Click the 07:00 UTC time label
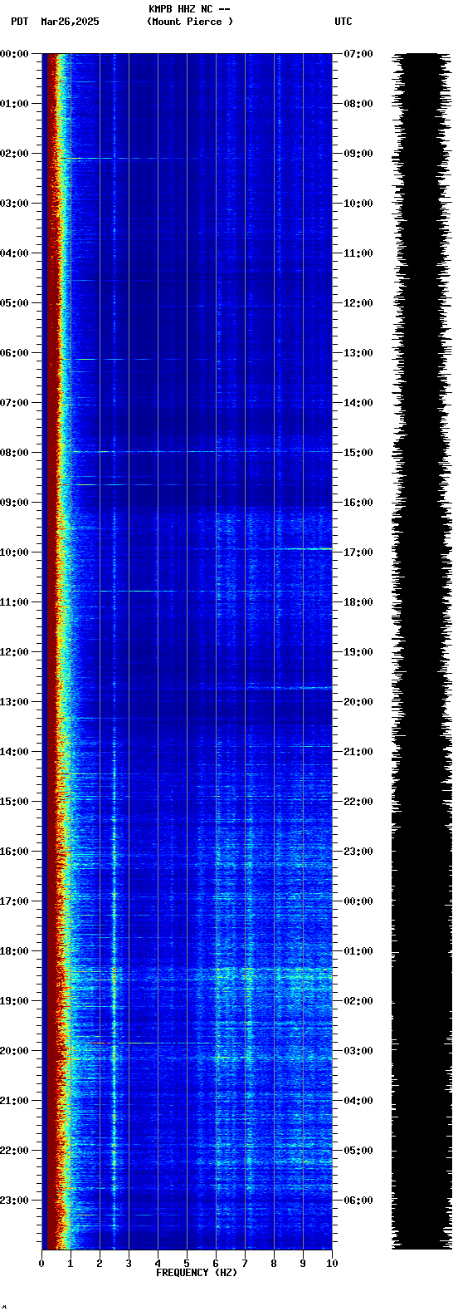The image size is (458, 1316). point(358,54)
